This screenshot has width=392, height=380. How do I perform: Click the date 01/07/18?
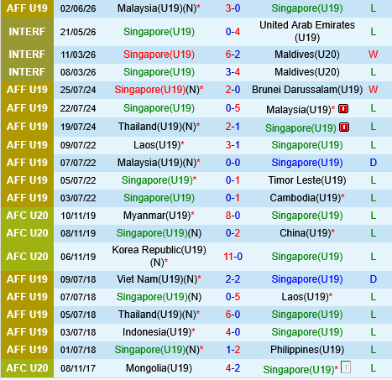coord(78,350)
